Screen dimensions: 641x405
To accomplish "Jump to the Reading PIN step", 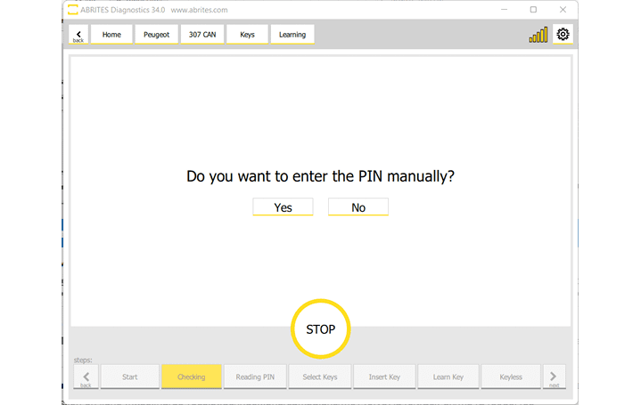I will click(255, 377).
